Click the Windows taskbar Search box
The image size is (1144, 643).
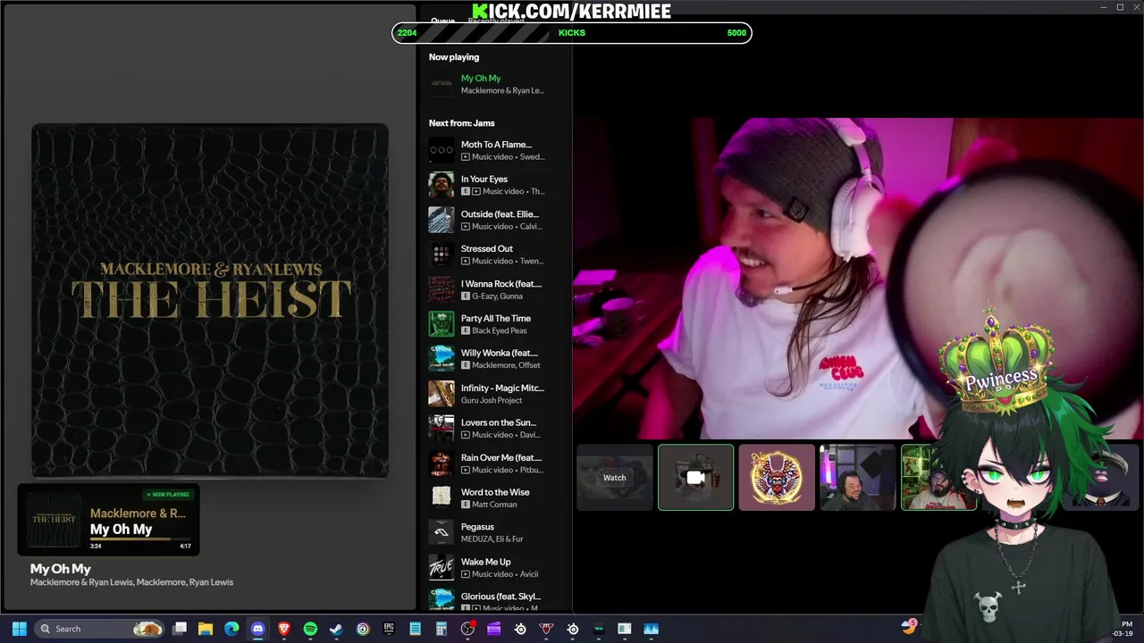click(100, 629)
